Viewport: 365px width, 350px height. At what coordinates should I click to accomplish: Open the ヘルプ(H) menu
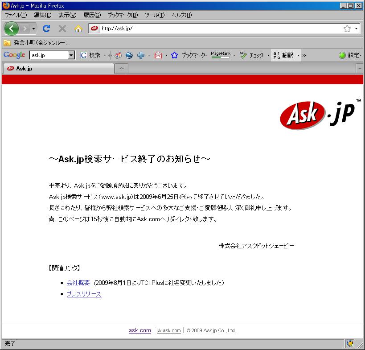[181, 15]
